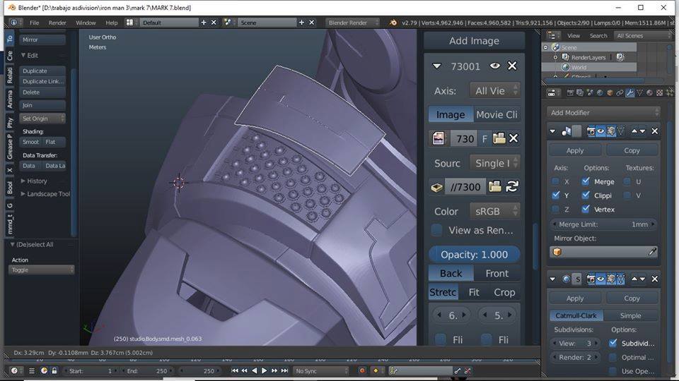Expand the Landscape Tools panel
Screen dimensions: 679x381
[45, 194]
